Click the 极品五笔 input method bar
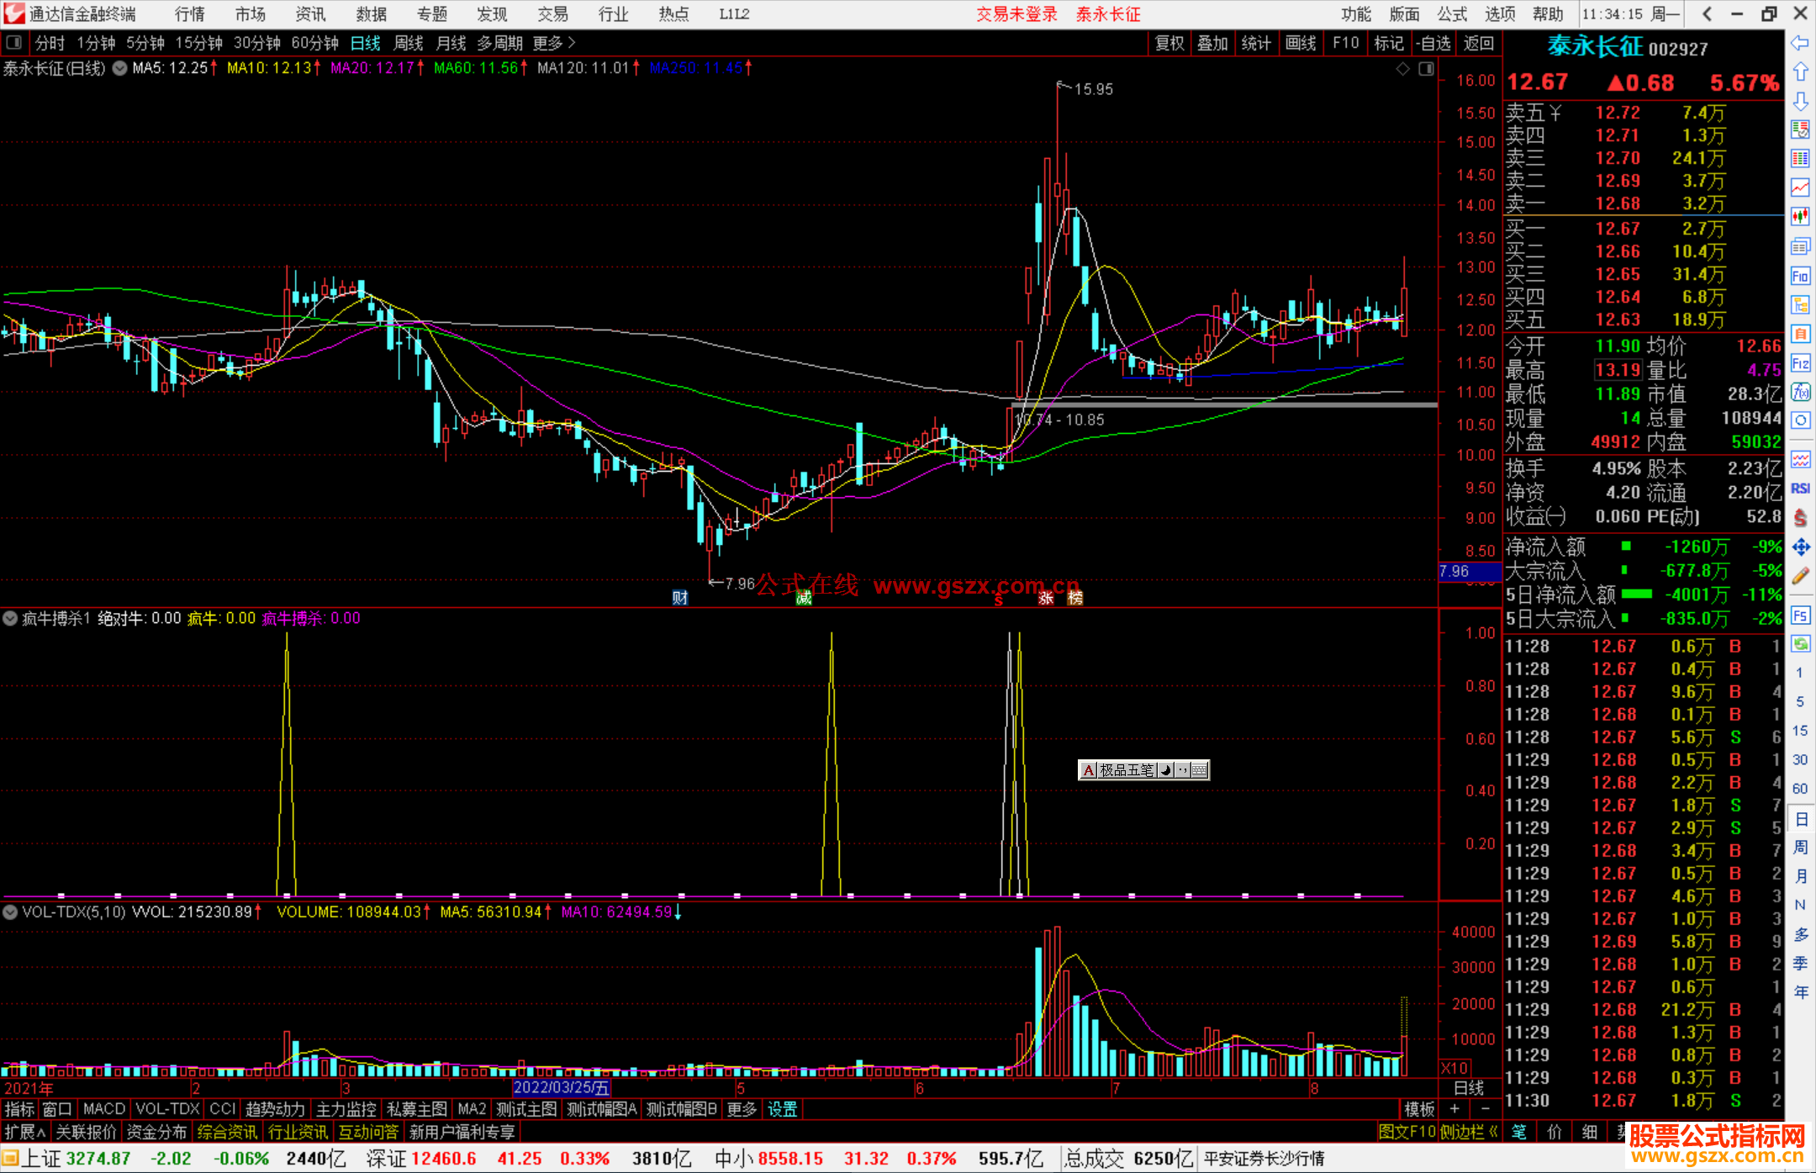Screen dimensions: 1816x1173 [1143, 769]
